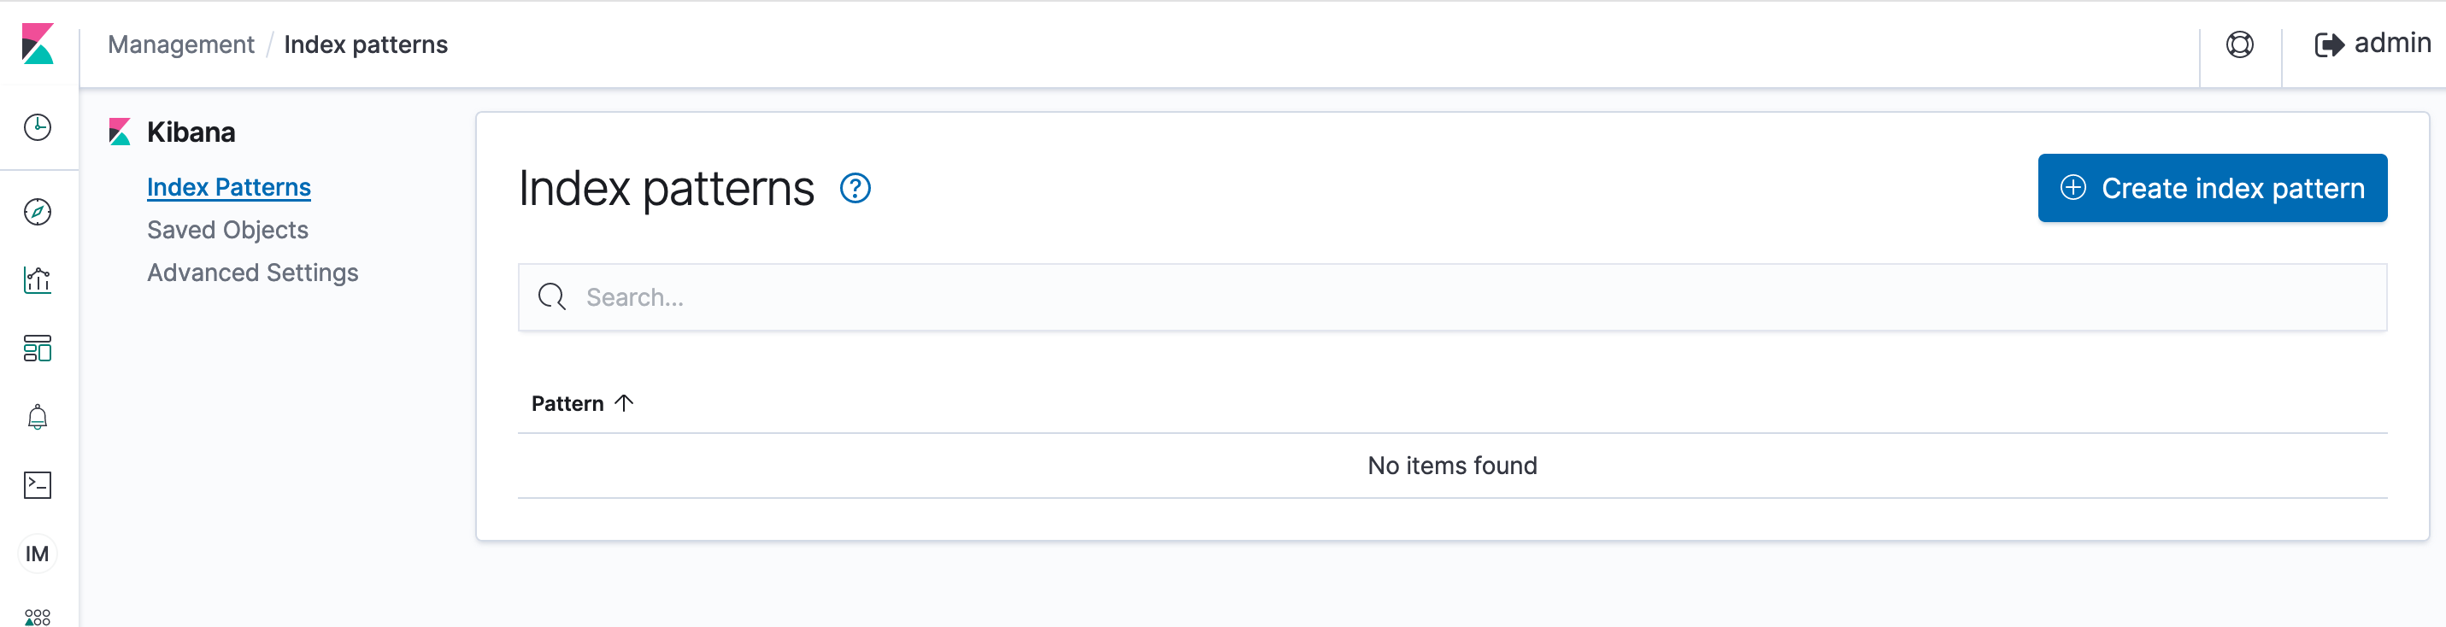
Task: Open Saved Objects in the sidebar
Action: (x=228, y=230)
